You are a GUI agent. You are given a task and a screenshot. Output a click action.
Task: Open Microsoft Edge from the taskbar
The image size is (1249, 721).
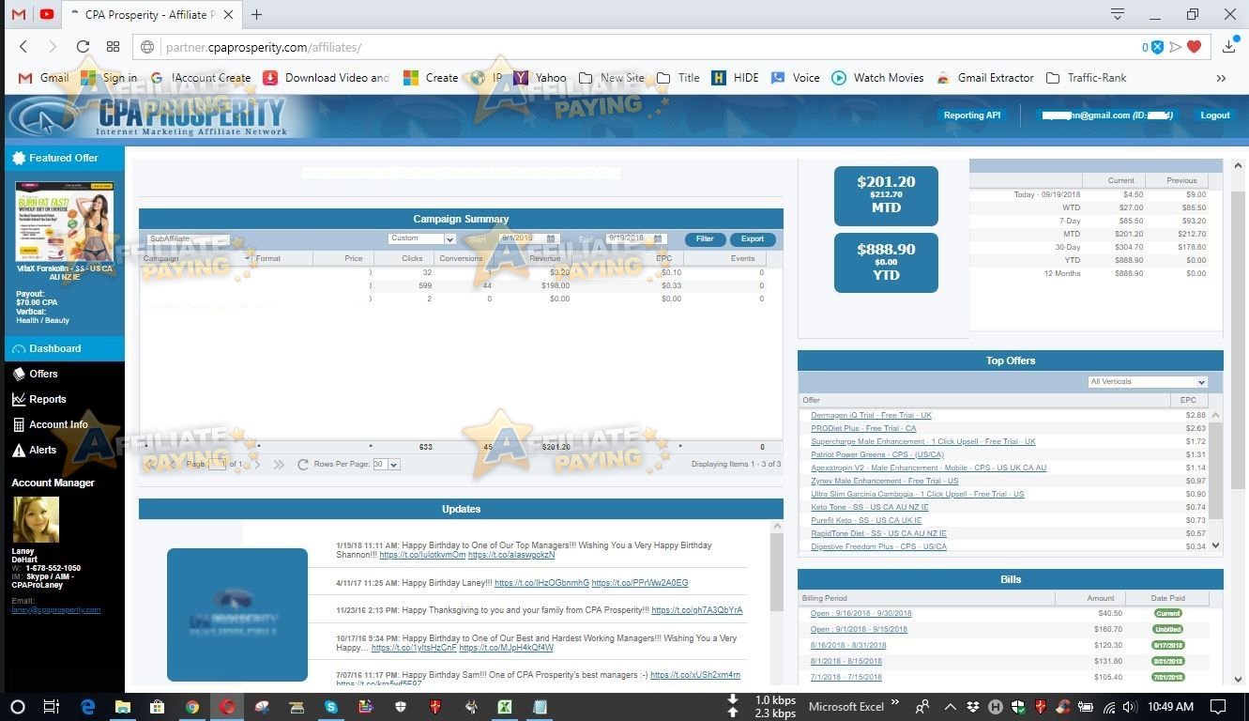point(88,706)
